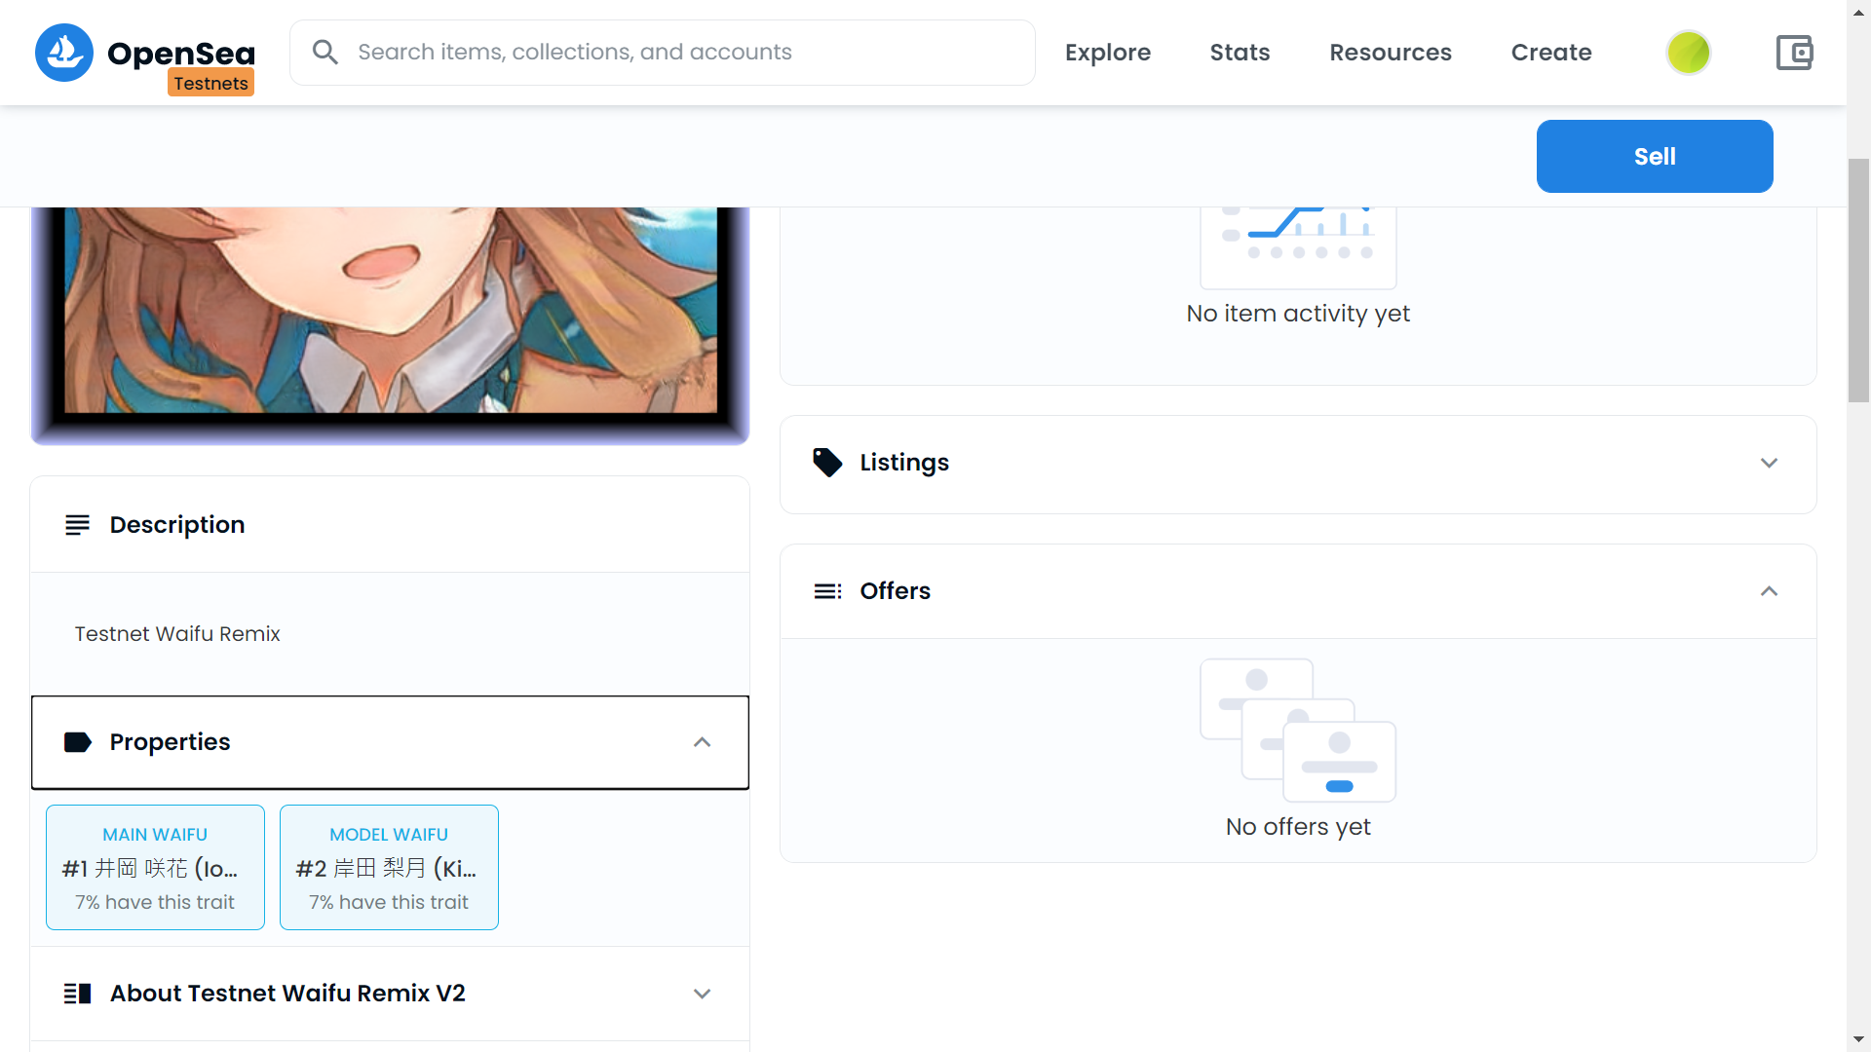Click the Testnets badge

pos(210,83)
